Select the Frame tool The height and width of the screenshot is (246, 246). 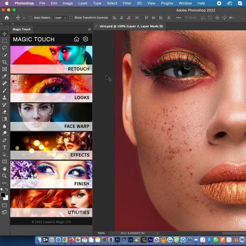[x=4, y=69]
